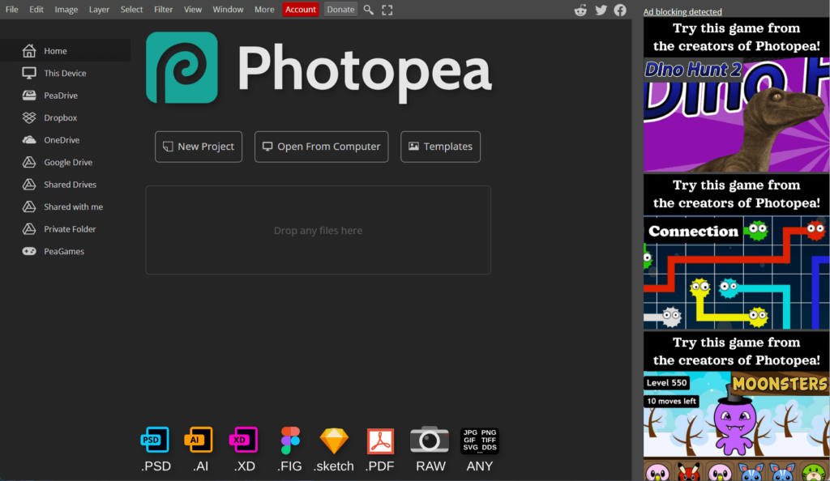Click the .XD format icon
830x481 pixels.
[243, 440]
